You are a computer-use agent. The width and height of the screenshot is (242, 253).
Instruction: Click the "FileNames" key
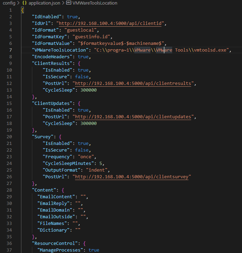[x=52, y=224]
